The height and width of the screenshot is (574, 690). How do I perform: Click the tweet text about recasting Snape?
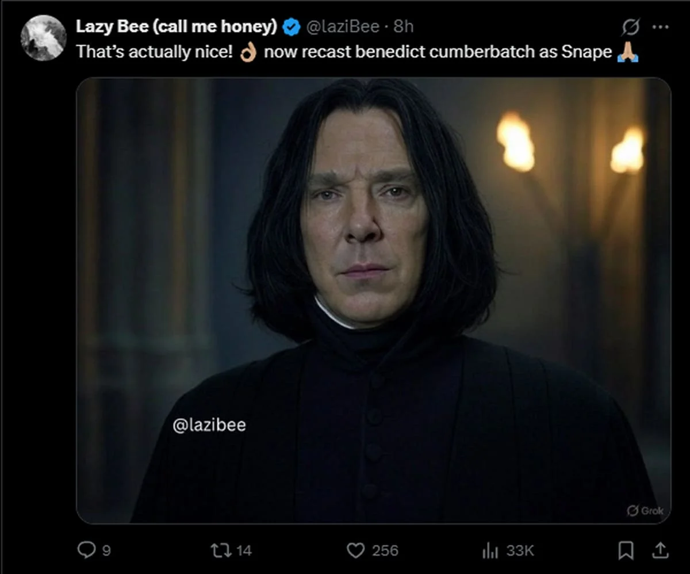pos(358,52)
